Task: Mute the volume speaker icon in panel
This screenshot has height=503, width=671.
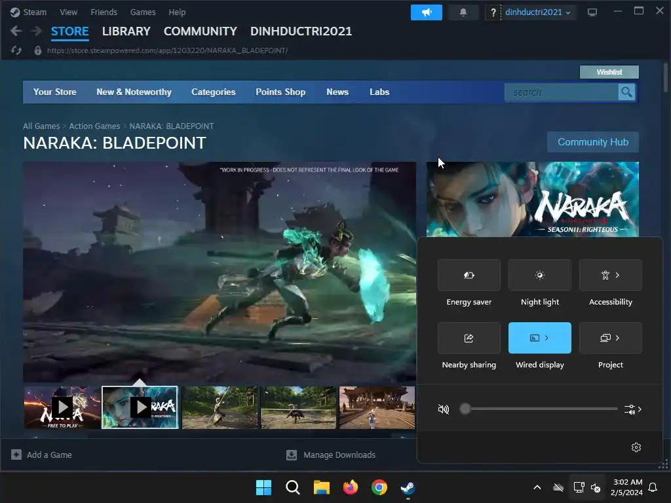Action: (444, 409)
